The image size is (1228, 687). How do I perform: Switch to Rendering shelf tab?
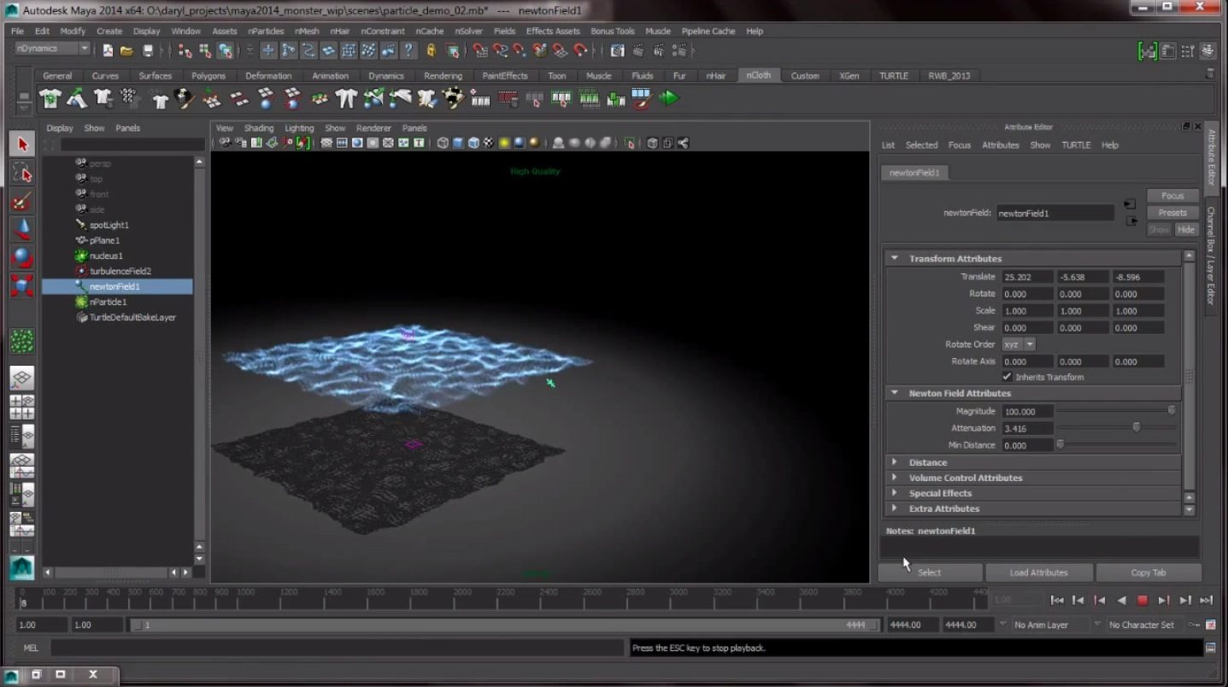tap(443, 75)
